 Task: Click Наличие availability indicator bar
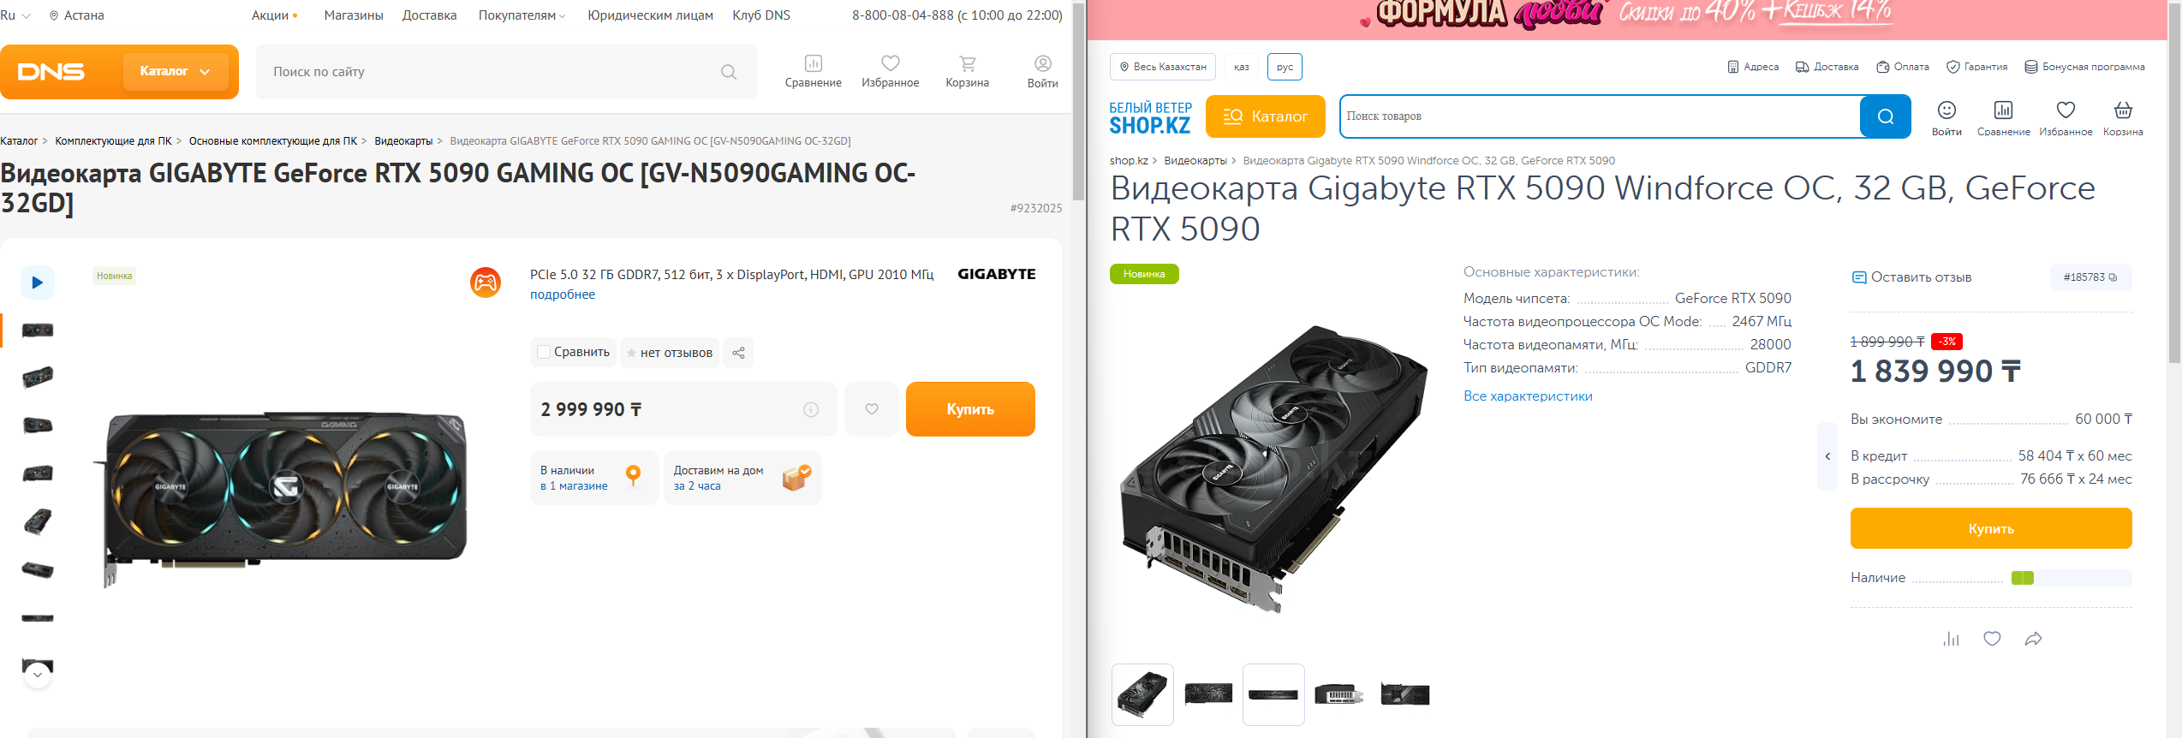click(x=2070, y=578)
